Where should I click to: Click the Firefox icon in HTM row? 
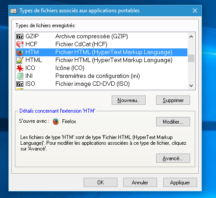pos(20,52)
